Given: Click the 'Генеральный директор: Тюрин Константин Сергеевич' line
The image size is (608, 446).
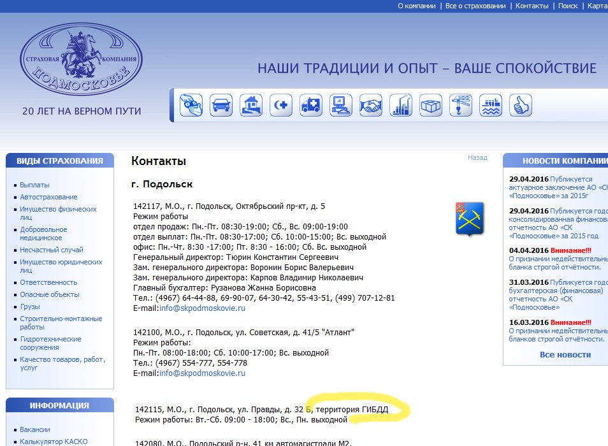Looking at the screenshot, I should (x=236, y=257).
